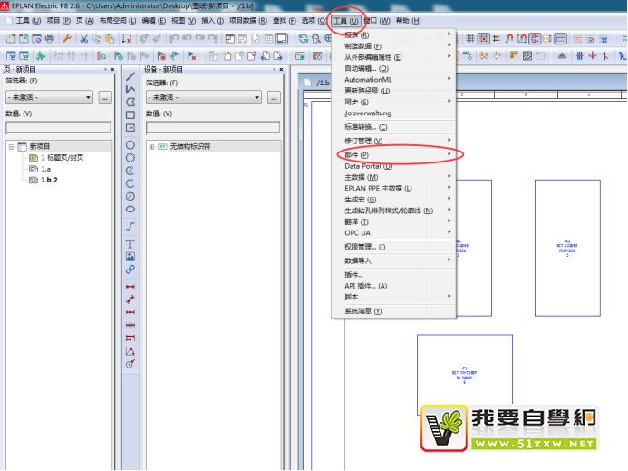Viewport: 628px width, 471px height.
Task: Select page 1.a in the page tree
Action: tap(45, 169)
